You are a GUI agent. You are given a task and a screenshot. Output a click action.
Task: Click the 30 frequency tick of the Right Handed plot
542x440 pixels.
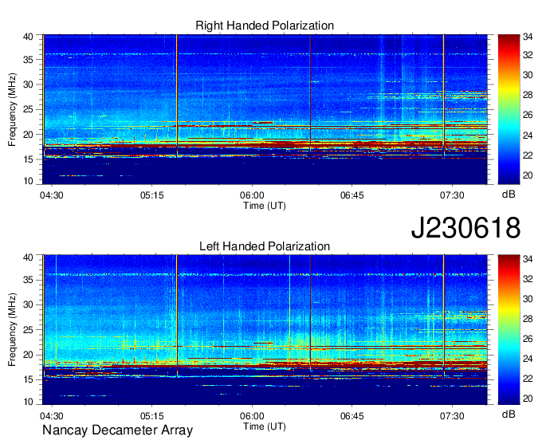(x=28, y=84)
